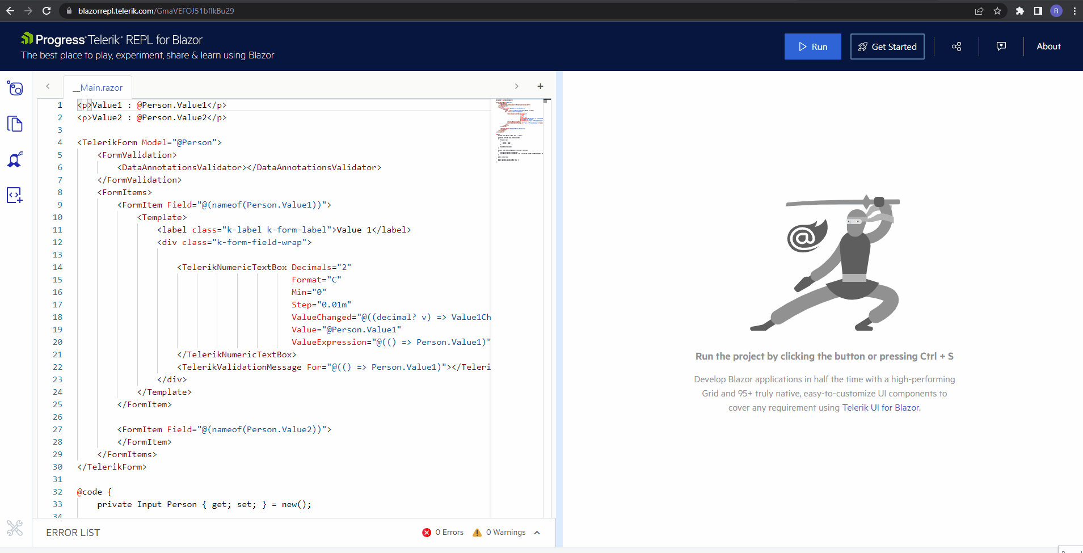Click the splitter between editor and preview
The width and height of the screenshot is (1083, 553).
[559, 309]
